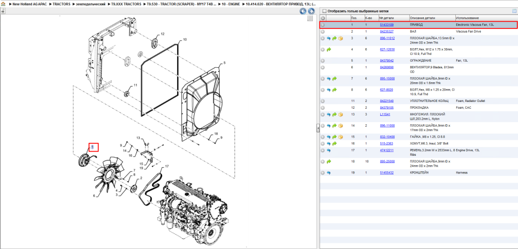The height and width of the screenshot is (249, 518).
Task: Click the green forward arrow for part 627-8020
Action: [334, 90]
